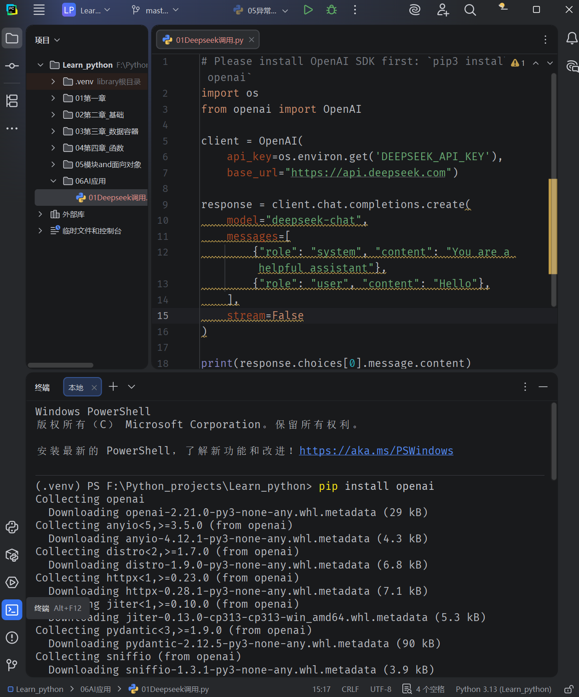Screen dimensions: 579x697
Task: Run the current configuration
Action: [x=308, y=10]
